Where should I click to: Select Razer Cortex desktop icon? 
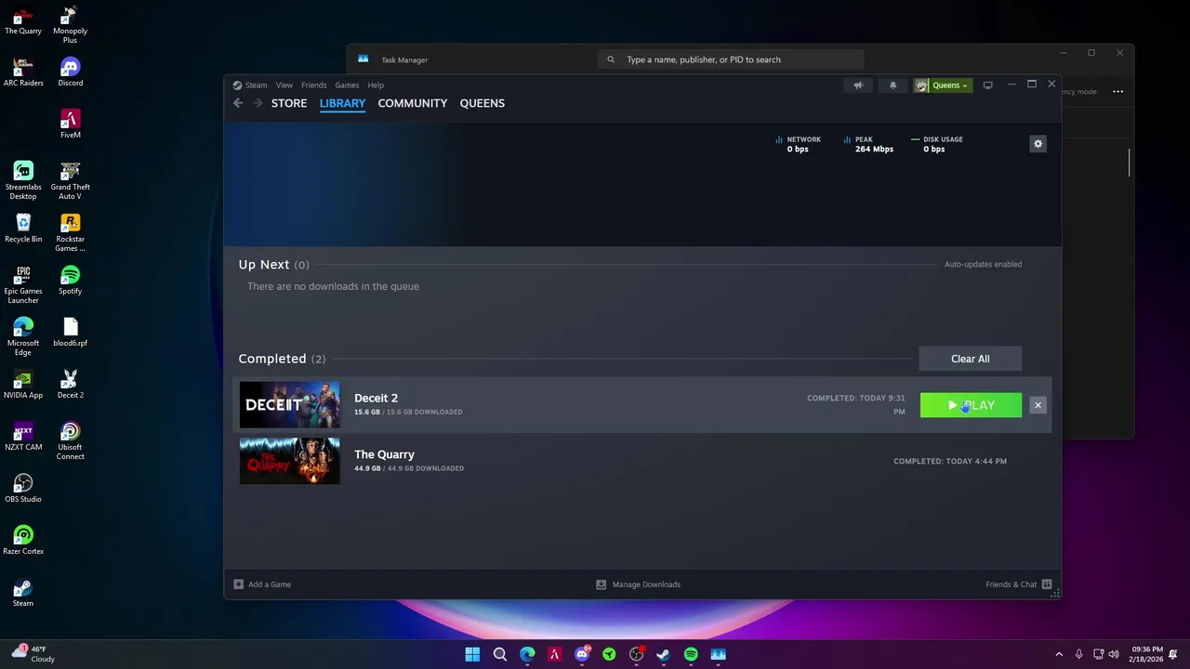click(x=23, y=541)
